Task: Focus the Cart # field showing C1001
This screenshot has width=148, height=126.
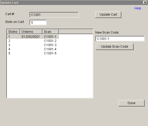Action: click(54, 15)
